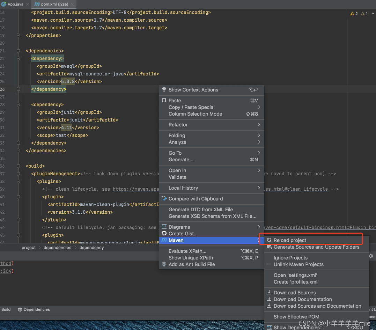Open the Local History submenu
Viewport: 376px width, 330px height.
tap(212, 188)
